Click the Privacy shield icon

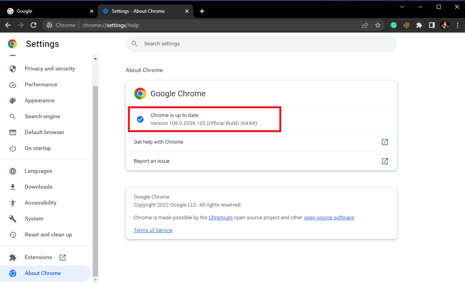(13, 69)
